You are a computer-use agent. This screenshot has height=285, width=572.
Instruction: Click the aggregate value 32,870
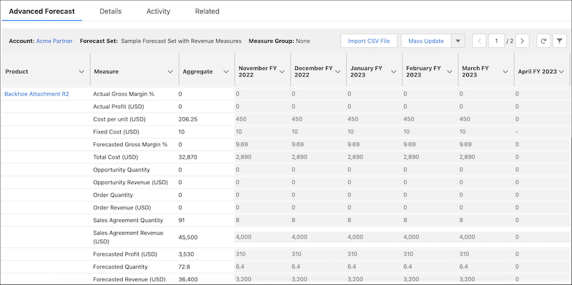188,157
